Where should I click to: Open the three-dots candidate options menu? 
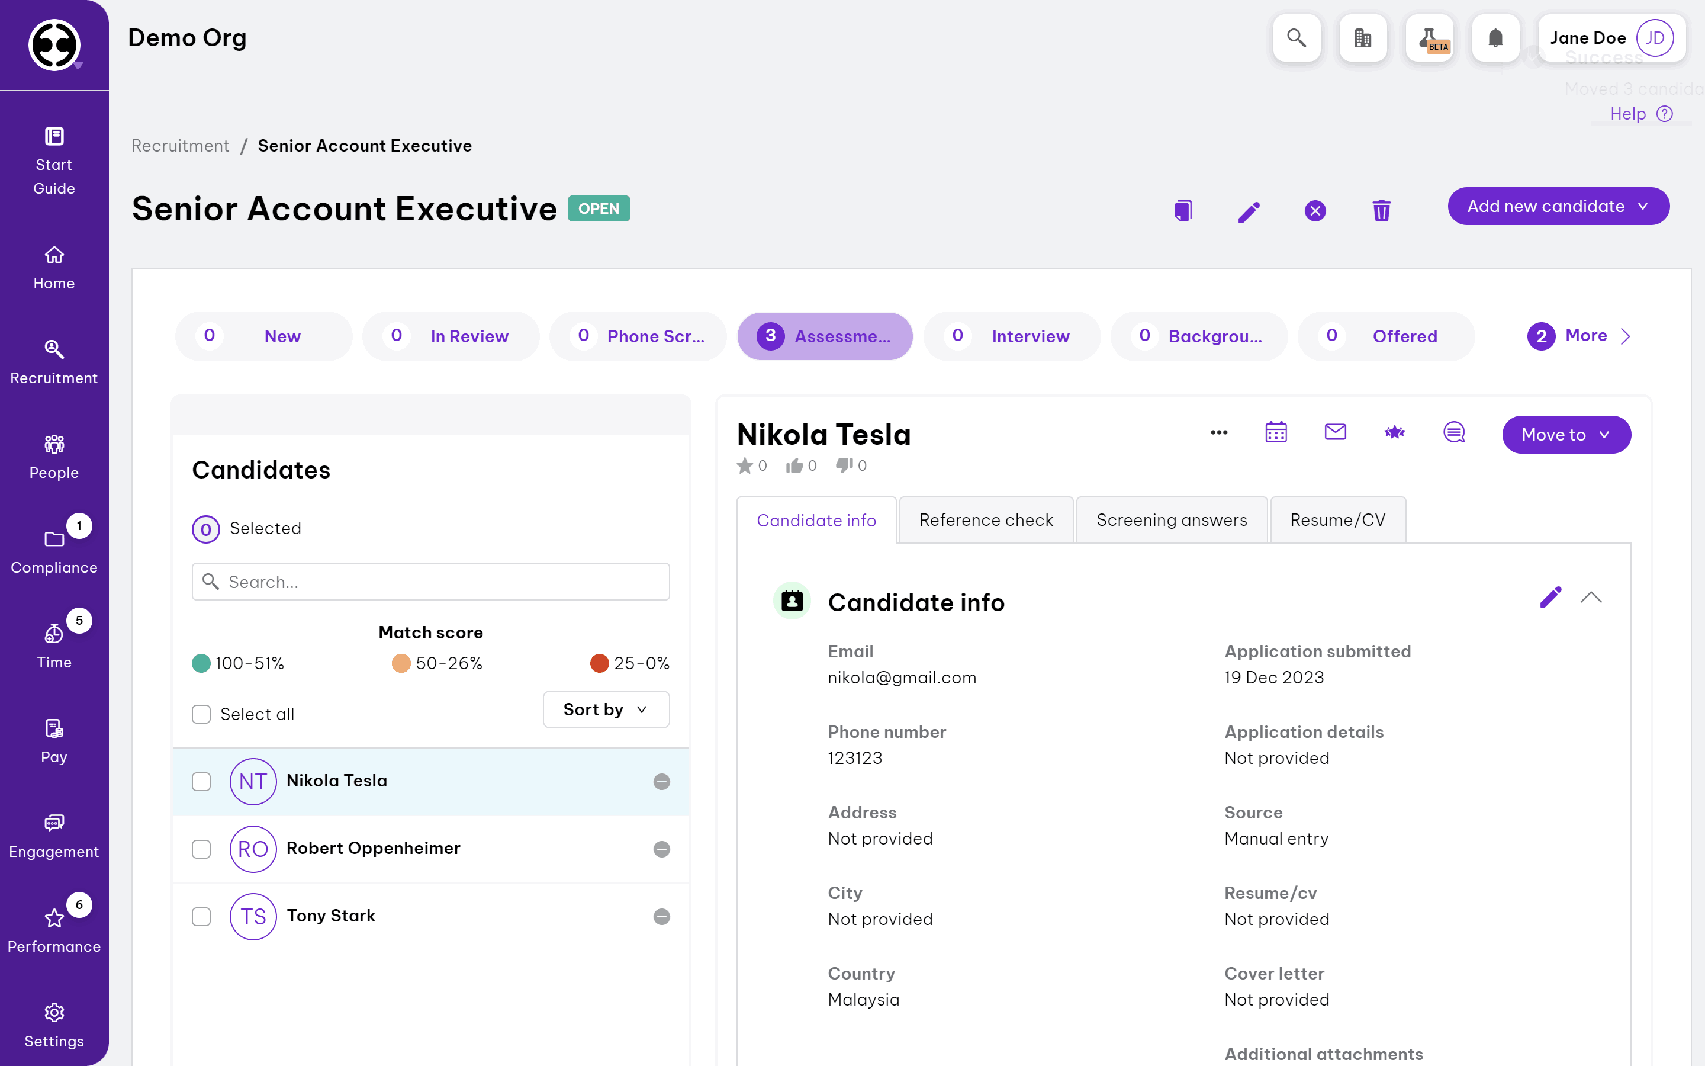[x=1219, y=432]
